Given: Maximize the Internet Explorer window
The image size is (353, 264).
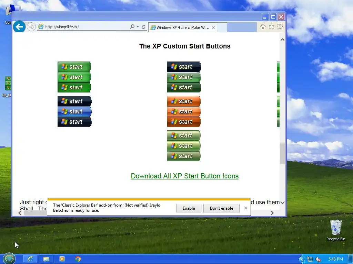Looking at the screenshot, I should point(273,17).
